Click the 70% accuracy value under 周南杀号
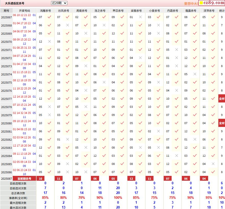225x209 pixels. 82,198
